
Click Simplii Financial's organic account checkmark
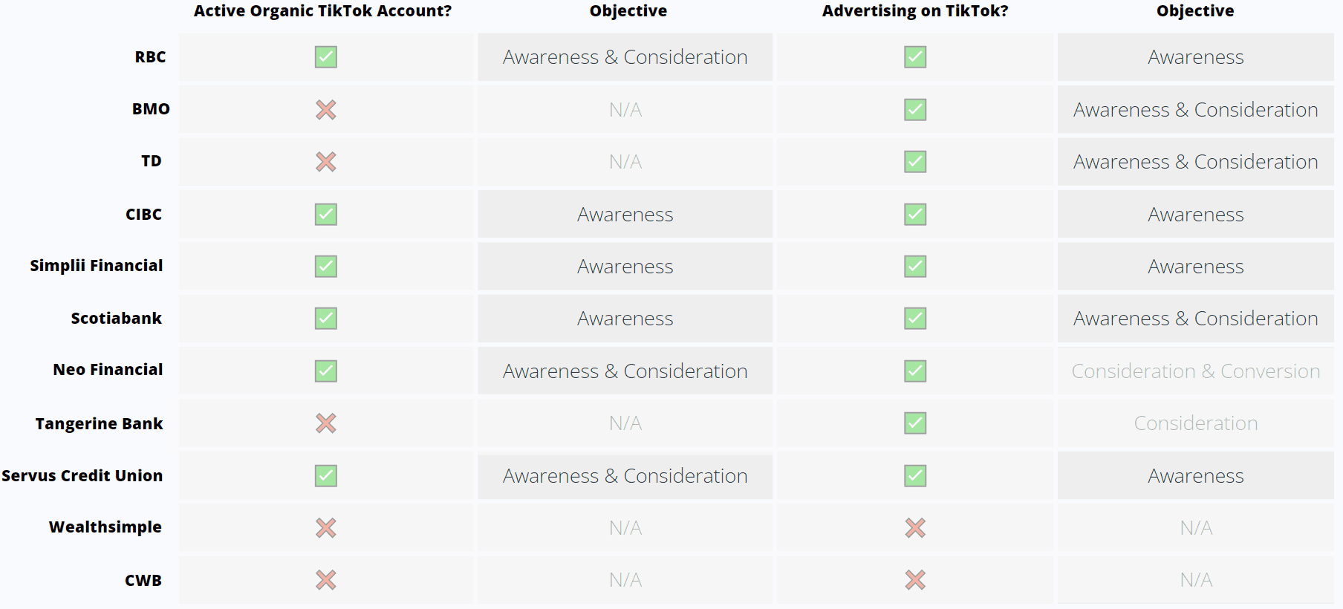[x=325, y=267]
